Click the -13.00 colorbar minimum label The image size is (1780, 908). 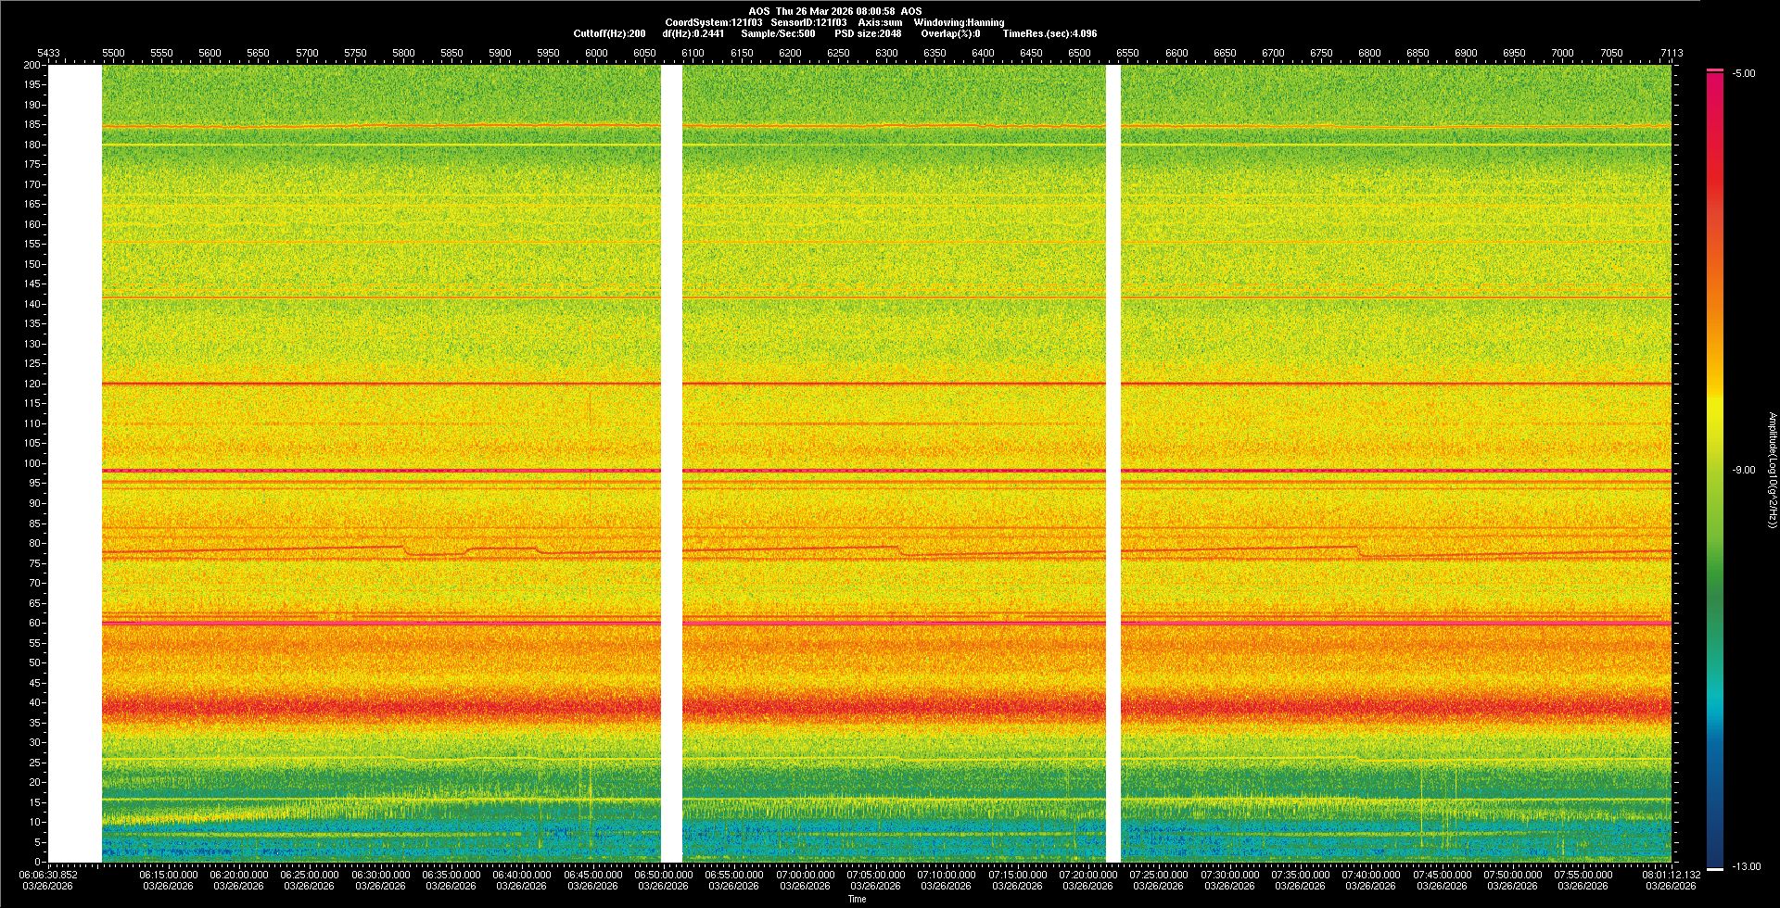pyautogui.click(x=1746, y=866)
